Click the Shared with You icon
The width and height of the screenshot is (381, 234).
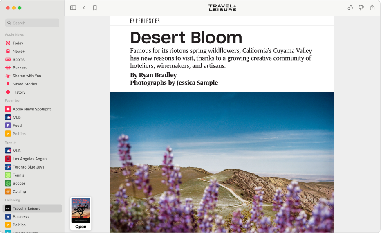tap(8, 76)
